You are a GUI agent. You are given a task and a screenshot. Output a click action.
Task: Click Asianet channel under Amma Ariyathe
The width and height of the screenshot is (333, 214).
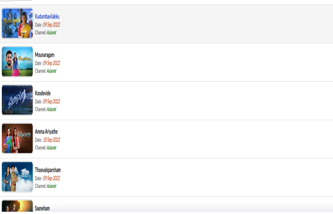tap(51, 147)
